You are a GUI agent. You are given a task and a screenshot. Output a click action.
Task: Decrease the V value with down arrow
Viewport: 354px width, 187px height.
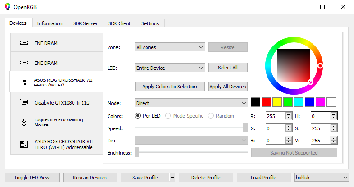coord(334,142)
